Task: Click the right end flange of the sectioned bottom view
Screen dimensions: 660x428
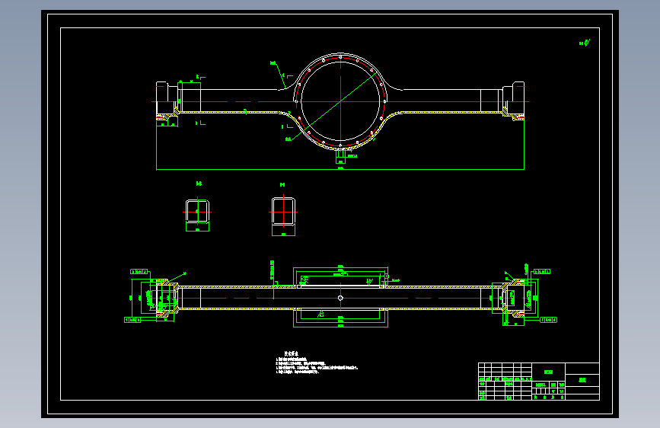Action: (514, 299)
